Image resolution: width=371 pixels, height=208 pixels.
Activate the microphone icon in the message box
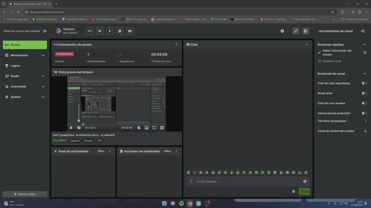[x=191, y=181]
